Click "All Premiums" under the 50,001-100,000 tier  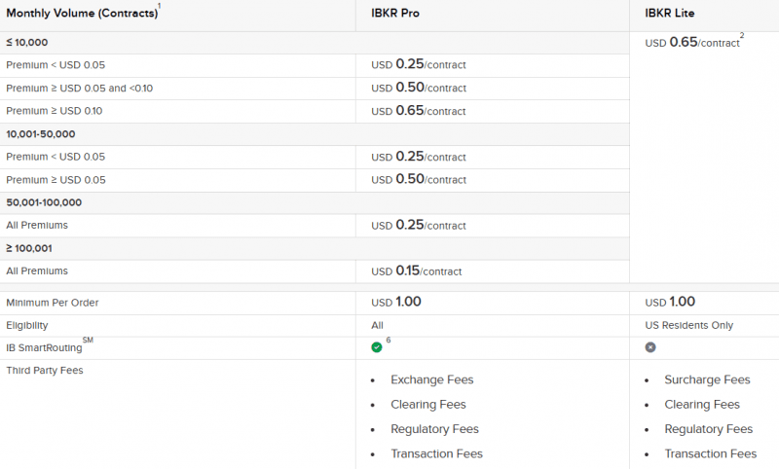[37, 226]
